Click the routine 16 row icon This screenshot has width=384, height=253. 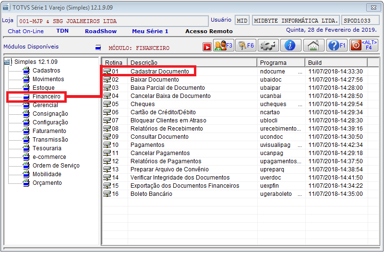107,194
